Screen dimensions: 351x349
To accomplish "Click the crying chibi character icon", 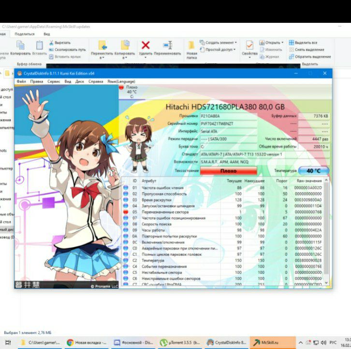I will (x=138, y=145).
